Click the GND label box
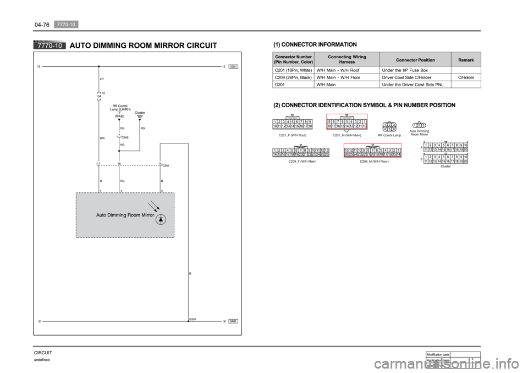The height and width of the screenshot is (373, 528). pyautogui.click(x=233, y=321)
